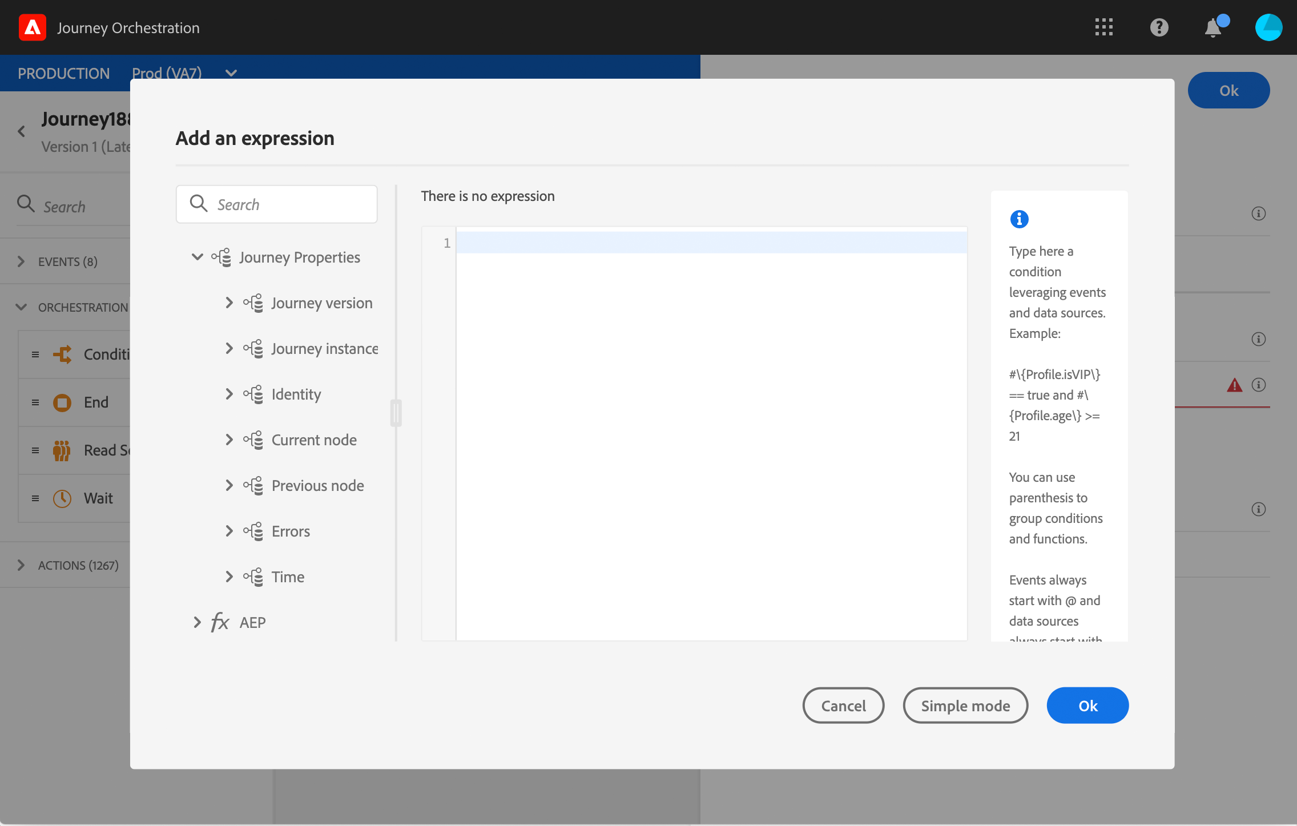Click the dialog's Ok button

coord(1087,706)
